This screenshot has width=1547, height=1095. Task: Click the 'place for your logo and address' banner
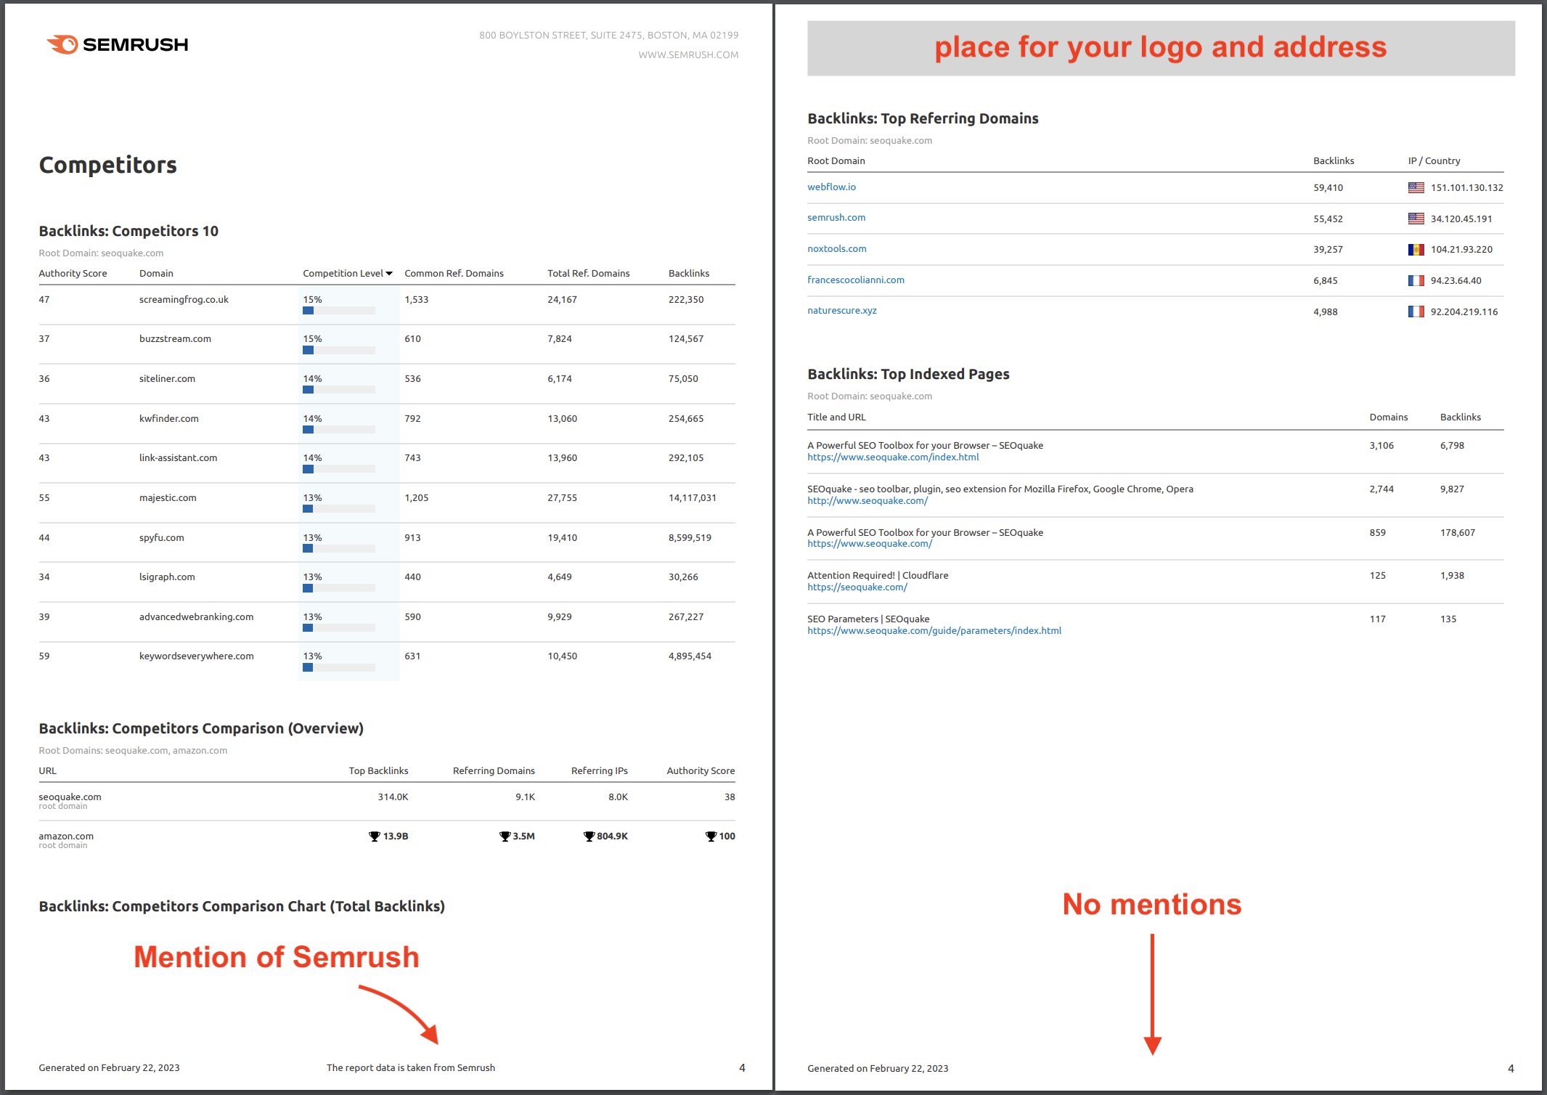tap(1161, 48)
